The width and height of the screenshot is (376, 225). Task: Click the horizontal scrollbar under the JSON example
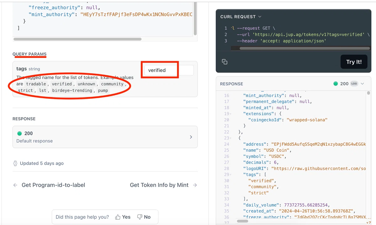[x=78, y=39]
